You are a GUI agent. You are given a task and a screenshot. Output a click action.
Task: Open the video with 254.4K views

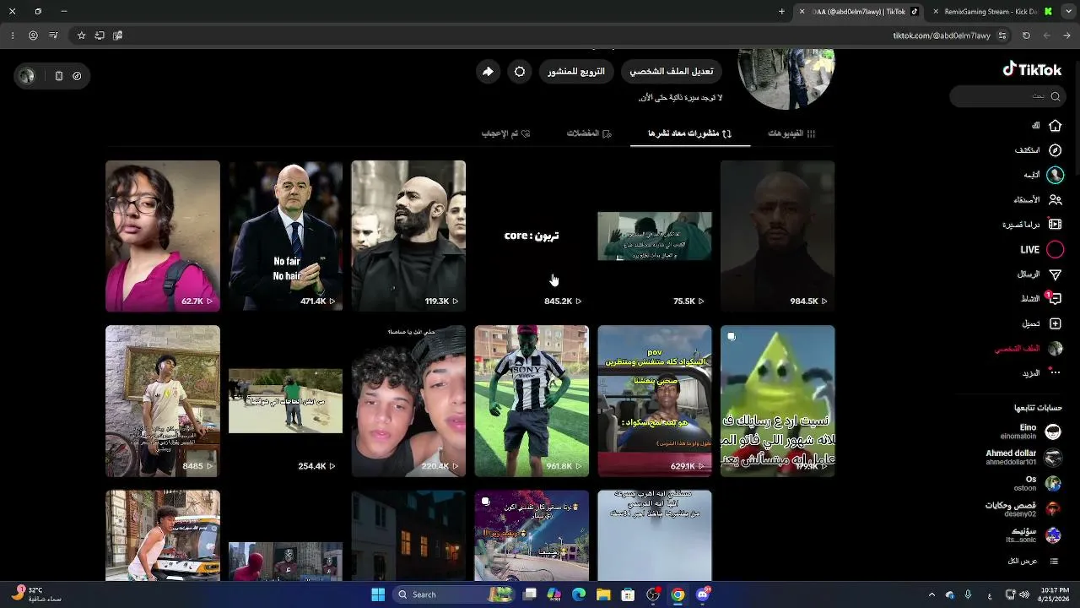pyautogui.click(x=286, y=401)
